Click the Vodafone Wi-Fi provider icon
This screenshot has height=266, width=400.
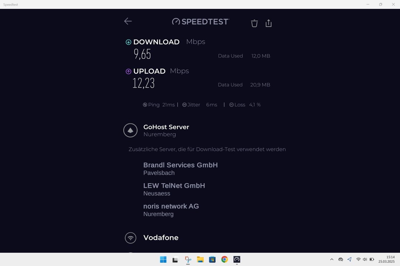pos(130,238)
